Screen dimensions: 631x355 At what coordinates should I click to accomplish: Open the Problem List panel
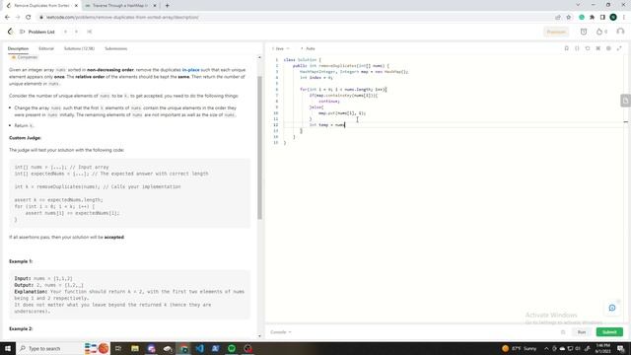(37, 32)
